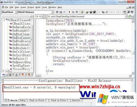Viewport: 137px width, 107px height.
Task: Click the Go debug toolbar icon
Action: (73, 12)
